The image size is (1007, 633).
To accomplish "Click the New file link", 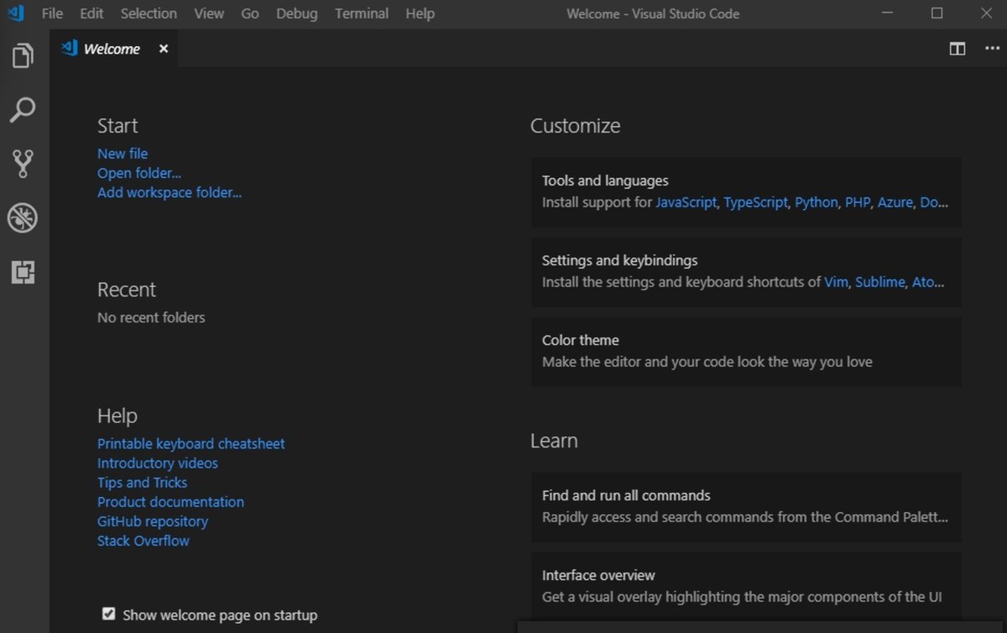I will coord(123,154).
